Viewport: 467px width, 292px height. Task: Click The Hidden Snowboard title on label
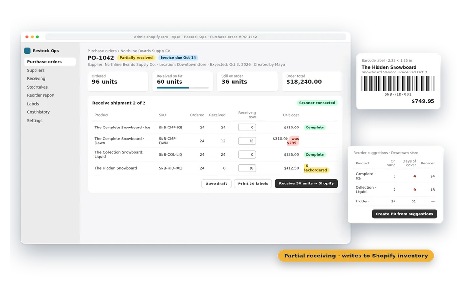point(389,67)
